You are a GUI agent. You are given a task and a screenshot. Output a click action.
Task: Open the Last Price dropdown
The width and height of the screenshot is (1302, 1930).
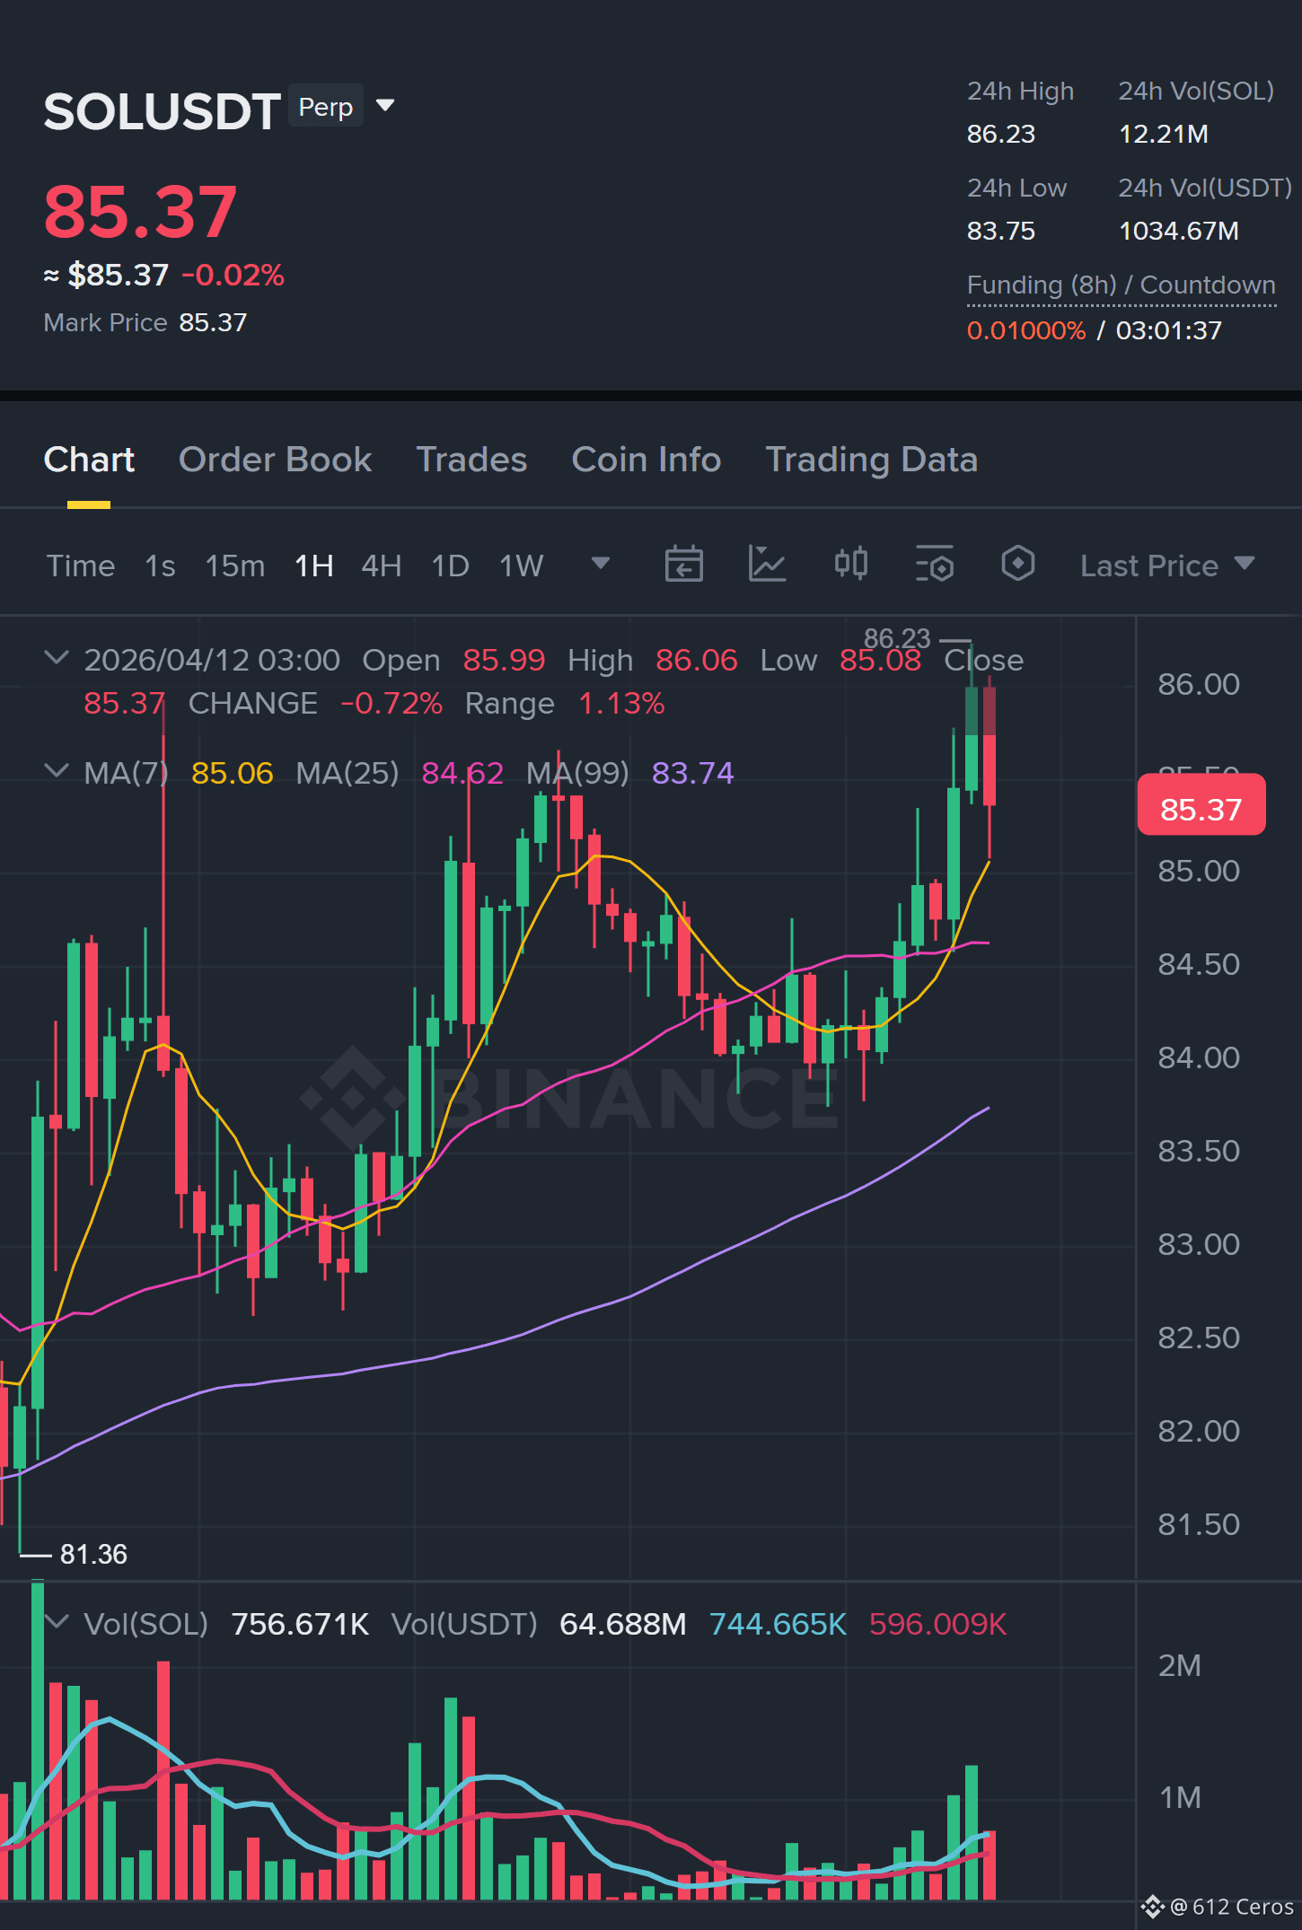point(1166,566)
